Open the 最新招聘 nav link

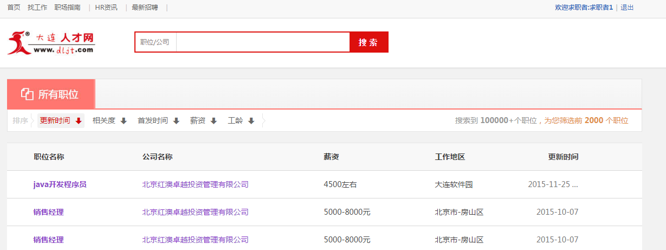point(145,8)
